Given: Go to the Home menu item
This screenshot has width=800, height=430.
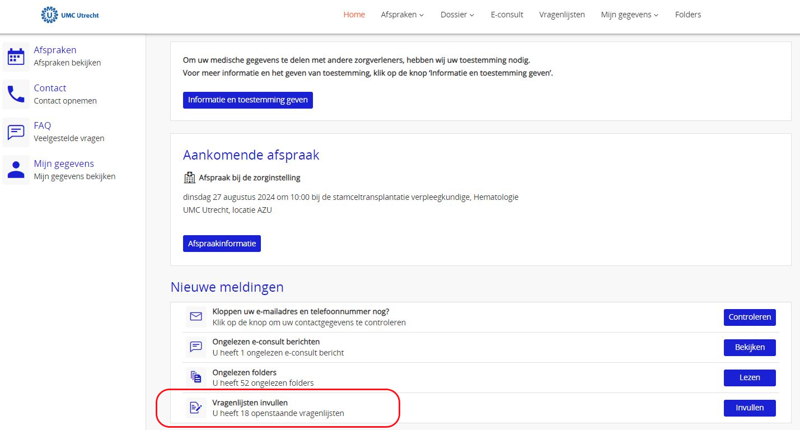Looking at the screenshot, I should click(x=354, y=15).
